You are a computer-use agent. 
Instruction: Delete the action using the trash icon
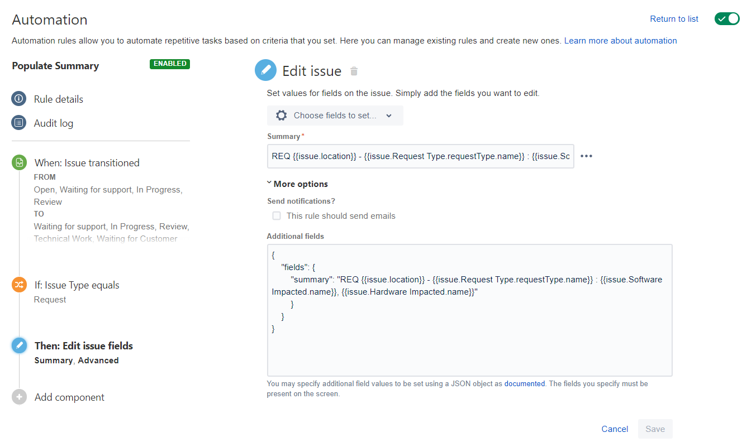click(354, 71)
